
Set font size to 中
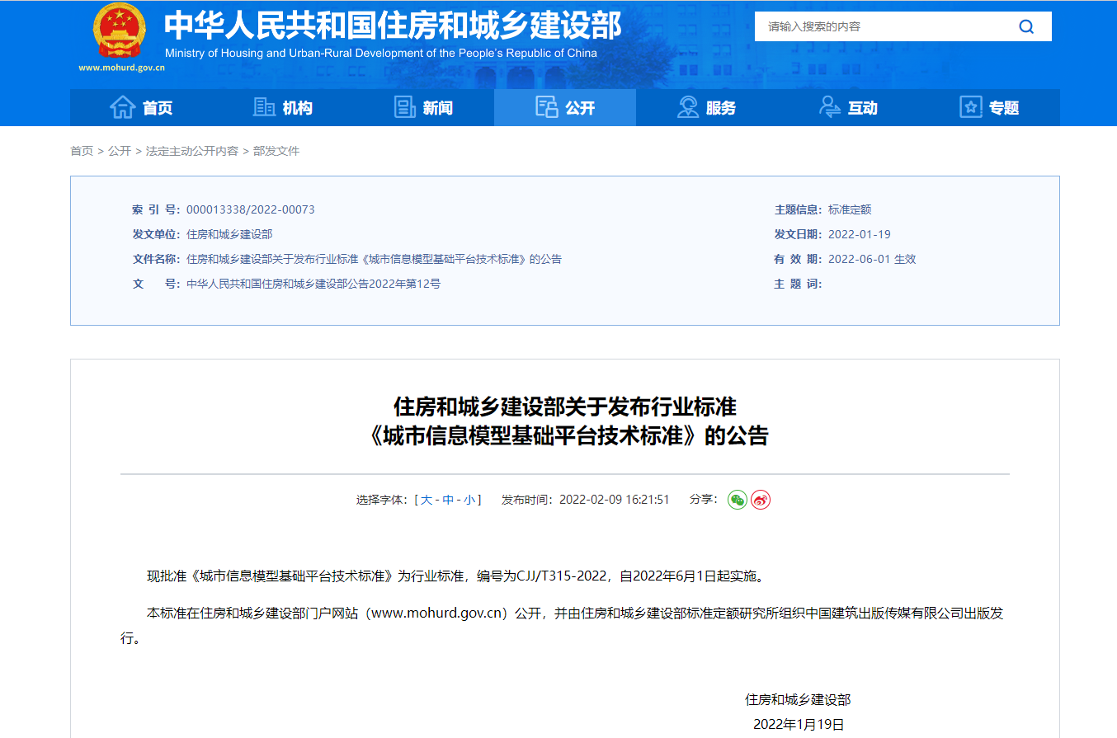click(448, 500)
